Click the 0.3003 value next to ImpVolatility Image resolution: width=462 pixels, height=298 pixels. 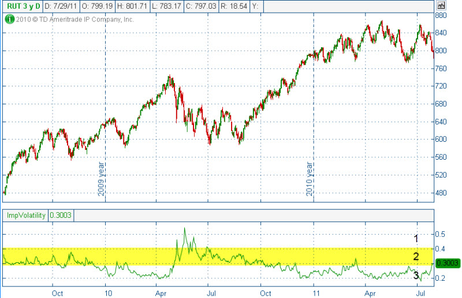[61, 216]
